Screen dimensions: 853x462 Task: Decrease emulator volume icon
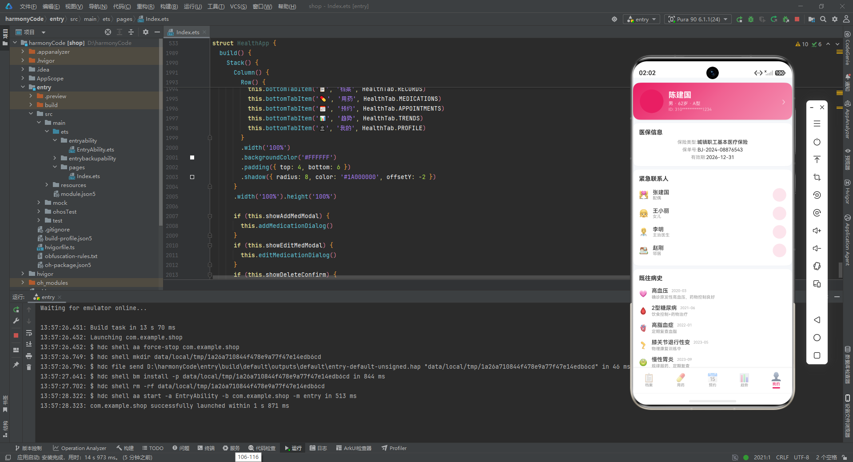[x=817, y=248]
